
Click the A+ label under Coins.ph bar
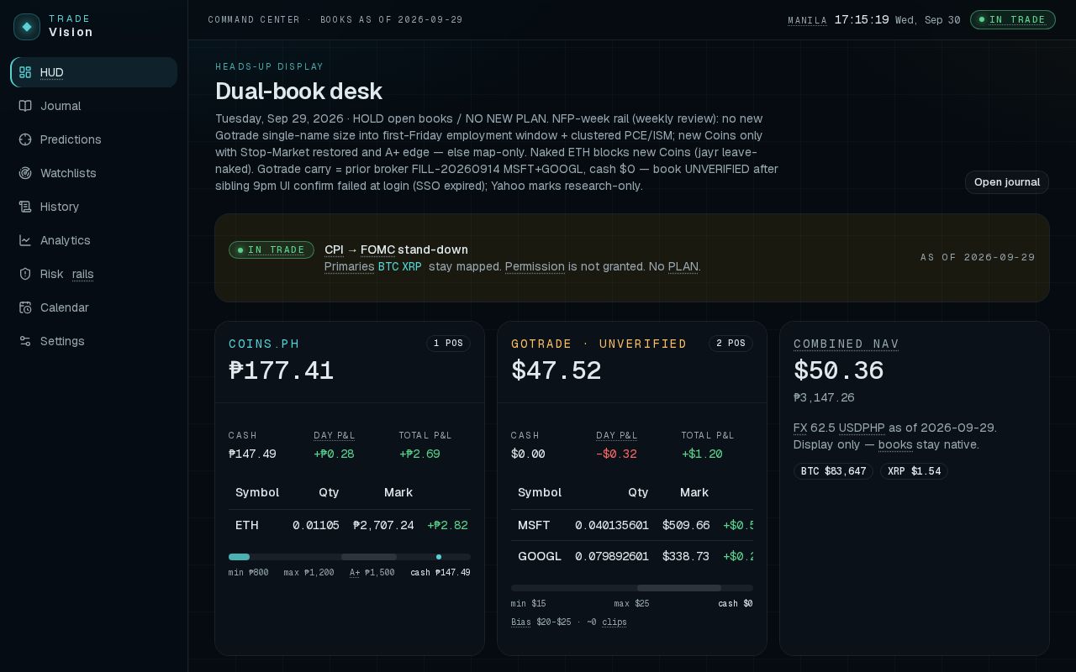[355, 573]
